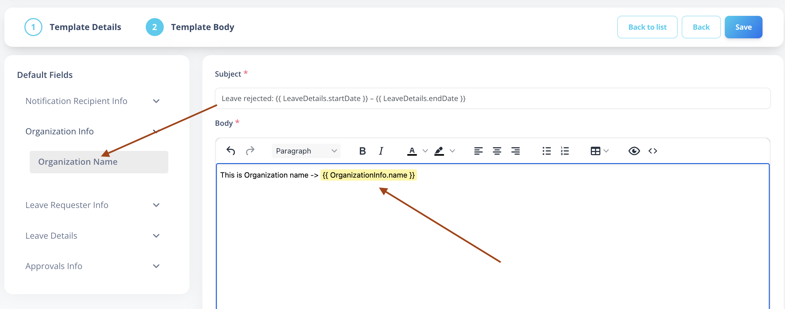Expand Leave Requester Info section
This screenshot has height=309, width=785.
(93, 205)
